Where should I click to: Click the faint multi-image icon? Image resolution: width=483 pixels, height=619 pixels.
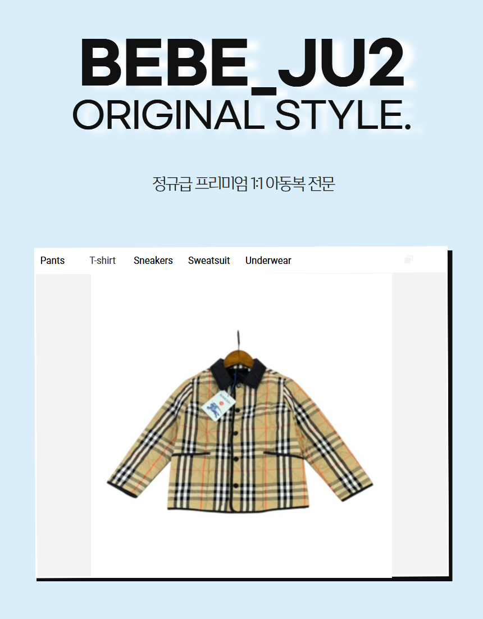[x=408, y=259]
